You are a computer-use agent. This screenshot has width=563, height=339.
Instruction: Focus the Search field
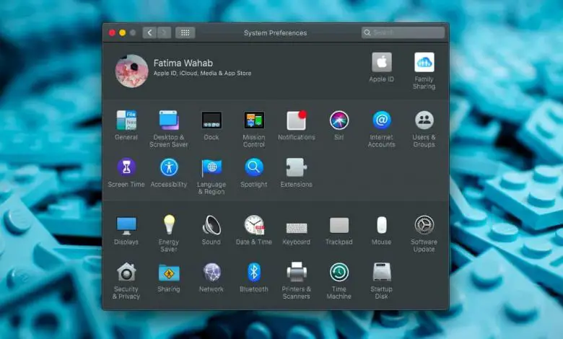pos(403,32)
